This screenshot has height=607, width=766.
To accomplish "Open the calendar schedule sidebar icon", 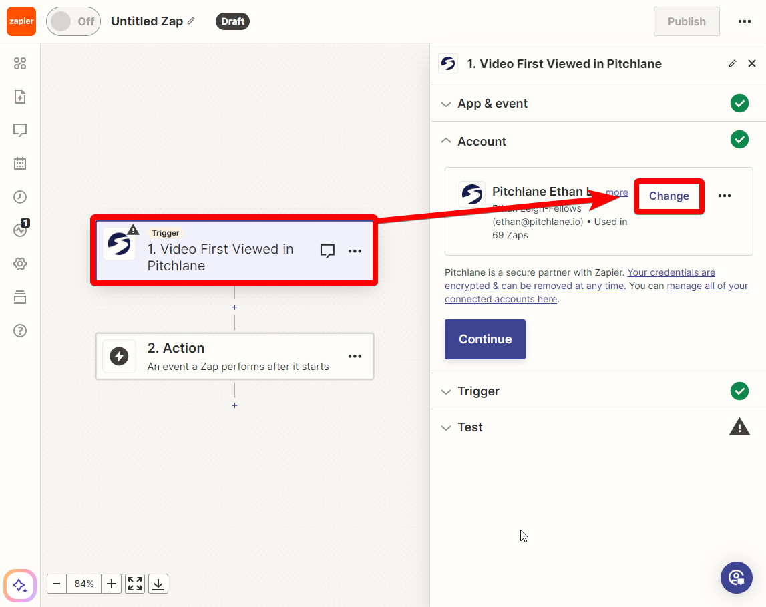I will click(x=20, y=164).
